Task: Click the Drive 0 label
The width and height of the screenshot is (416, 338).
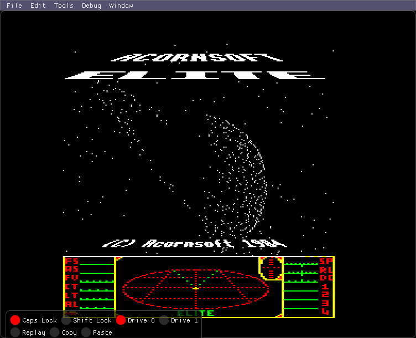Action: 141,320
